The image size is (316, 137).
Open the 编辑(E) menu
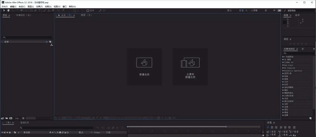coord(13,7)
